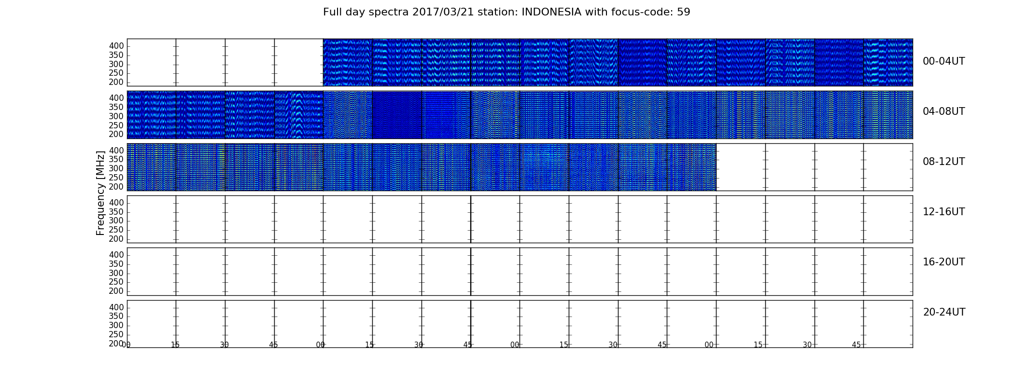Click the 400 tick label of 00-04UT row

pos(116,46)
